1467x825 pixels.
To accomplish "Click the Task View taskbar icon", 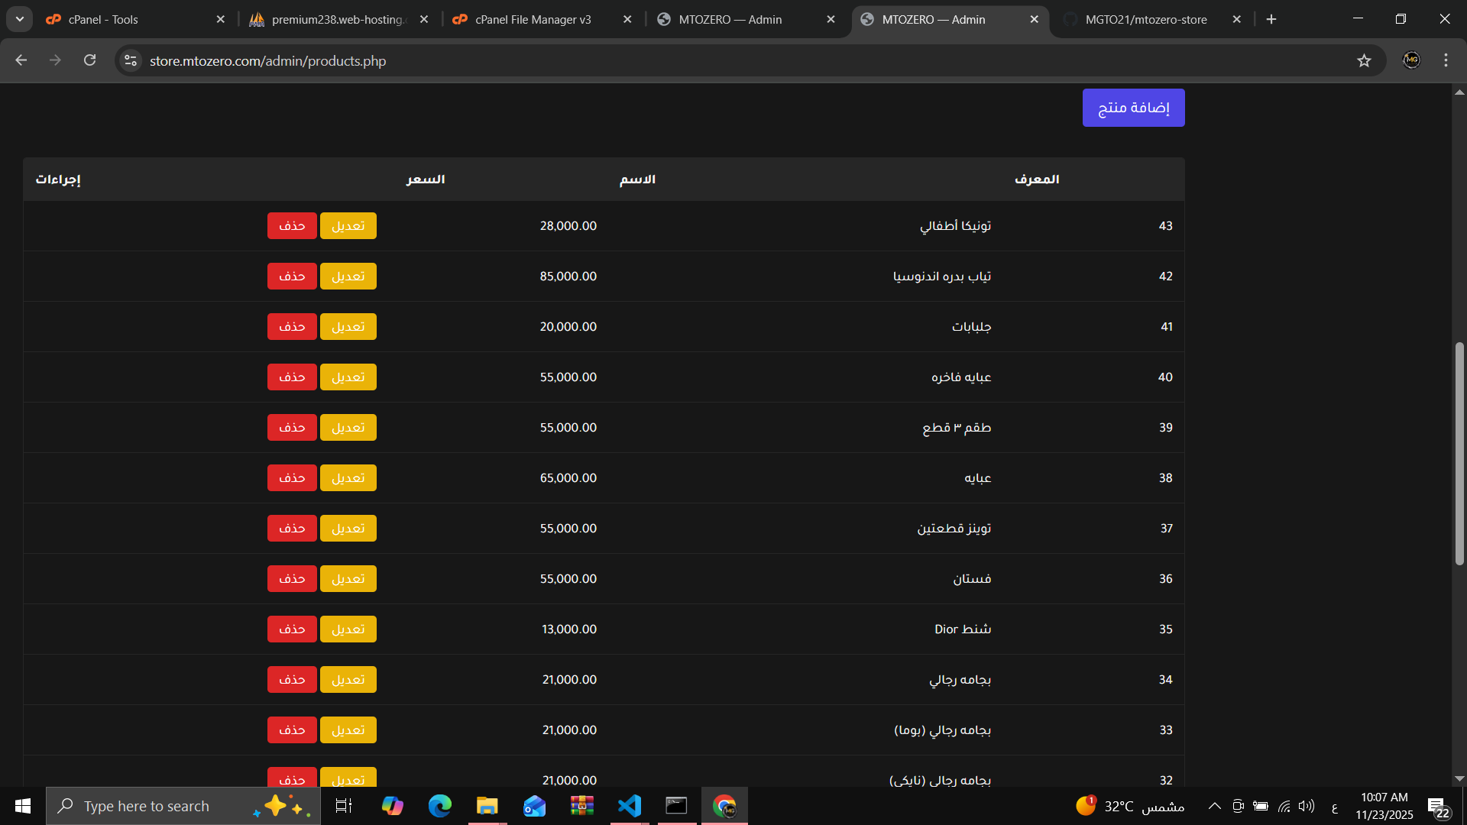I will tap(344, 806).
